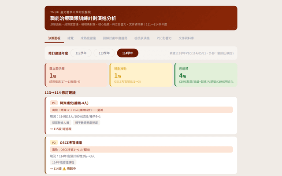This screenshot has width=282, height=176.
Task: Click the 師資補充(離職-4人) card title
Action: 74,103
